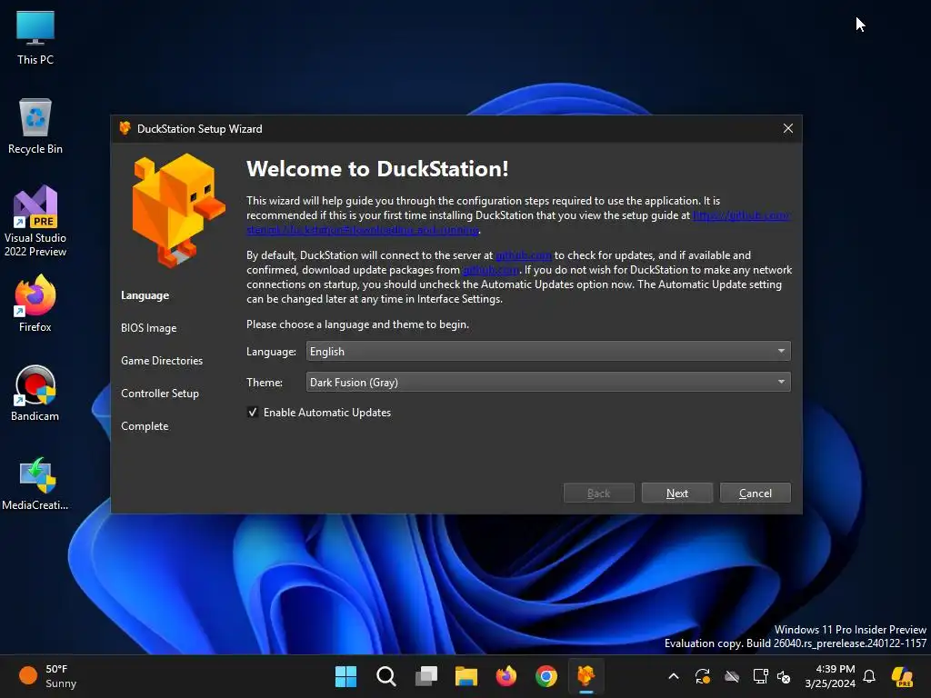This screenshot has height=698, width=931.
Task: Click the Next button
Action: point(676,494)
